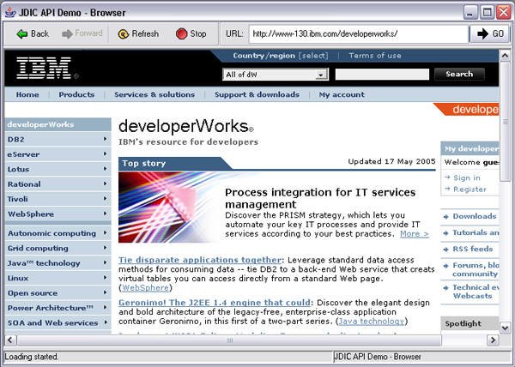Expand the Grid computing arrow
Viewport: 515px width, 367px height.
[105, 248]
